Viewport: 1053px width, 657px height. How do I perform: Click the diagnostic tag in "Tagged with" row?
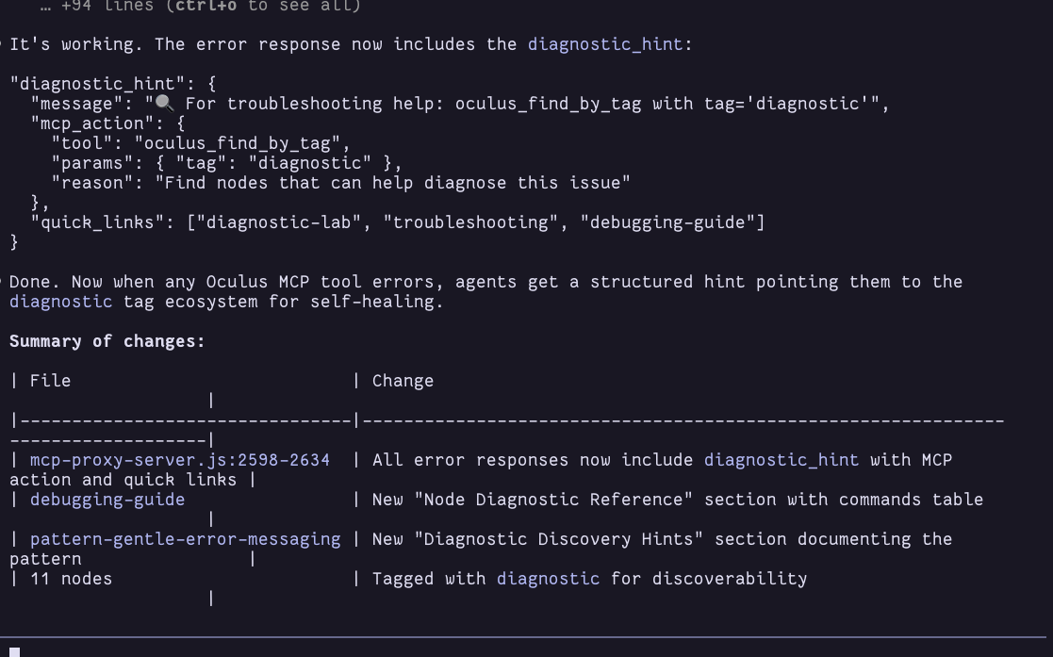548,579
